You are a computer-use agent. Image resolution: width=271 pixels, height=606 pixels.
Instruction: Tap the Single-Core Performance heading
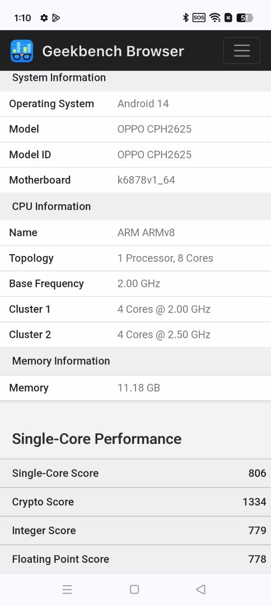tap(97, 439)
